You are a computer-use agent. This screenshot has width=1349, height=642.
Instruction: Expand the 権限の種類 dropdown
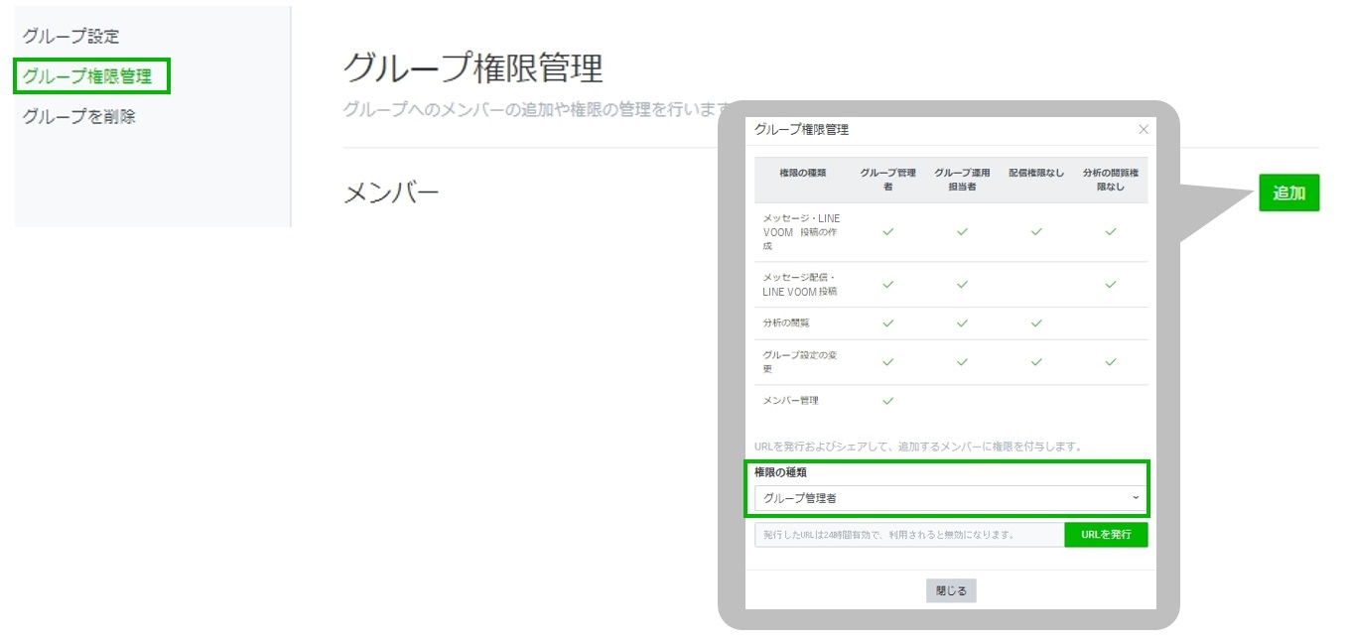(x=949, y=498)
